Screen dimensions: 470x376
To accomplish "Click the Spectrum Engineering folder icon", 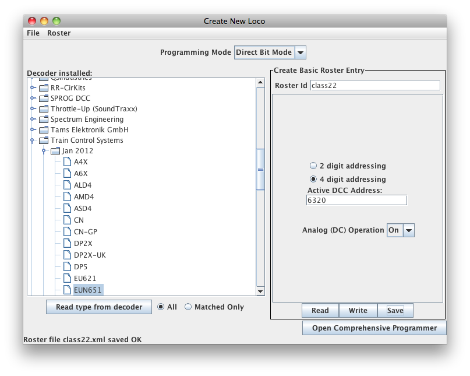I will tap(44, 120).
